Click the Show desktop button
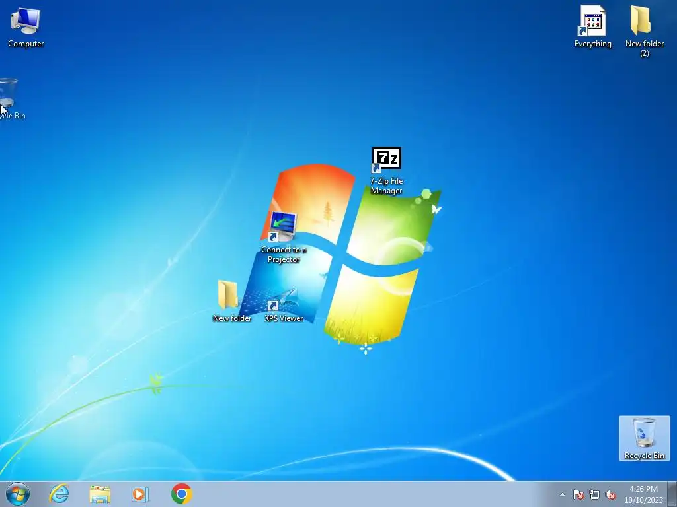The image size is (677, 507). 672,494
